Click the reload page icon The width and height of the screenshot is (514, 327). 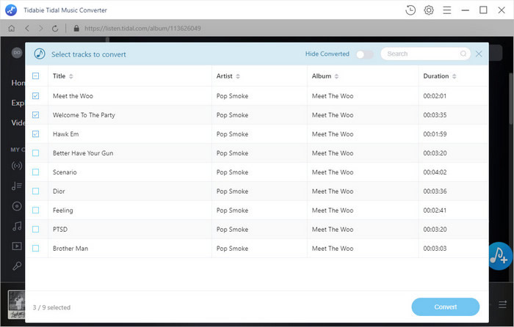55,29
